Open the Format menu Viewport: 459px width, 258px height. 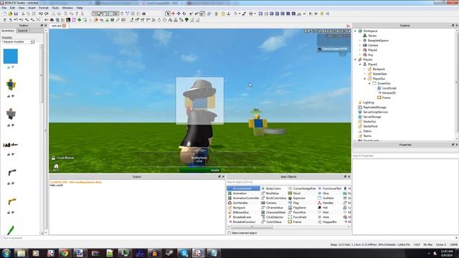point(44,8)
